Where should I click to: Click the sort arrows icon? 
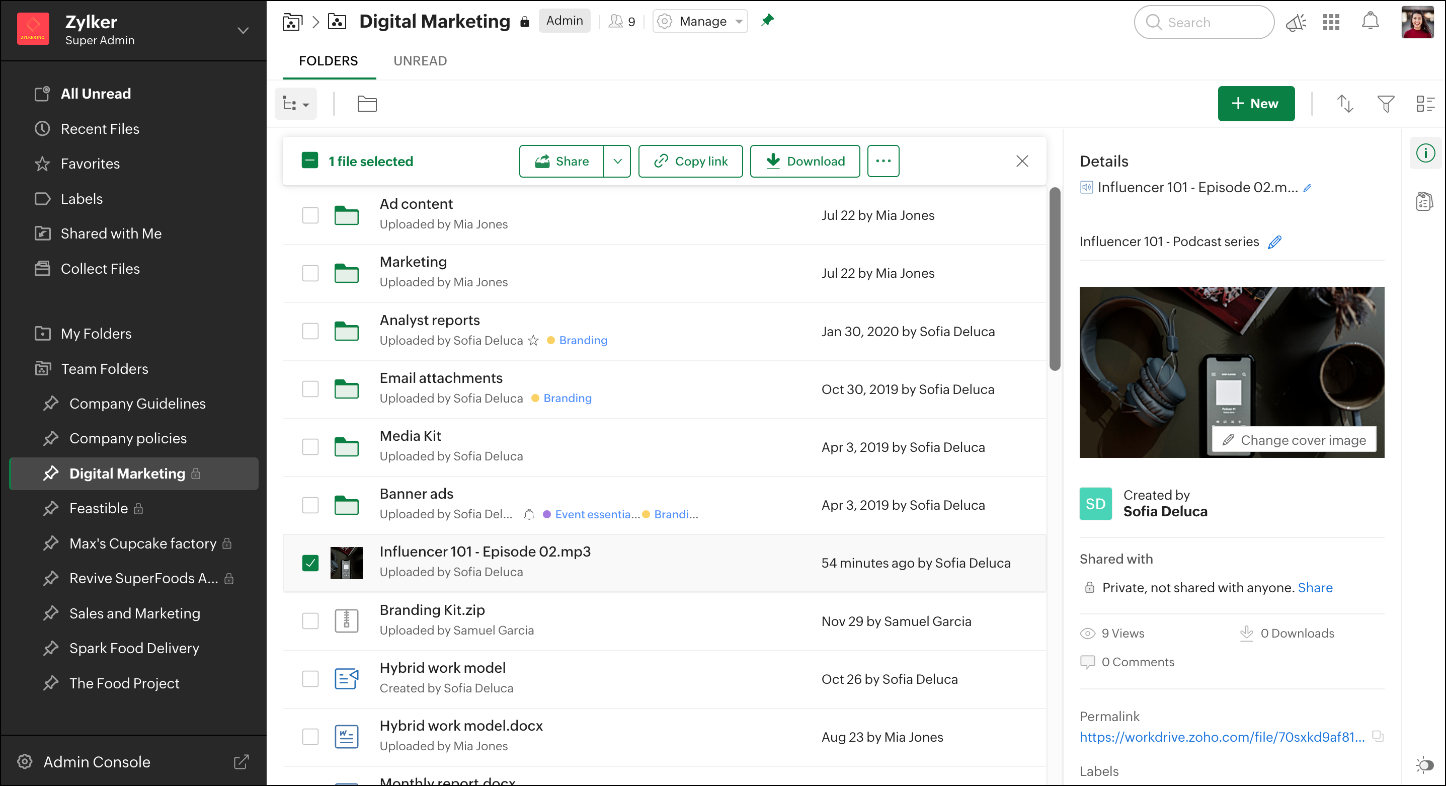click(x=1345, y=104)
